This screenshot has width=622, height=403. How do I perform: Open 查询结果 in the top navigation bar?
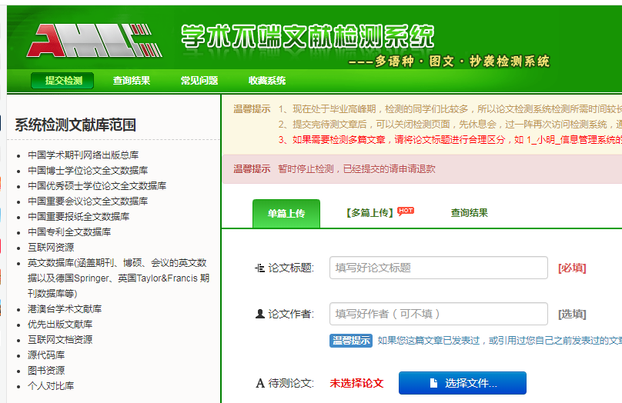point(132,81)
